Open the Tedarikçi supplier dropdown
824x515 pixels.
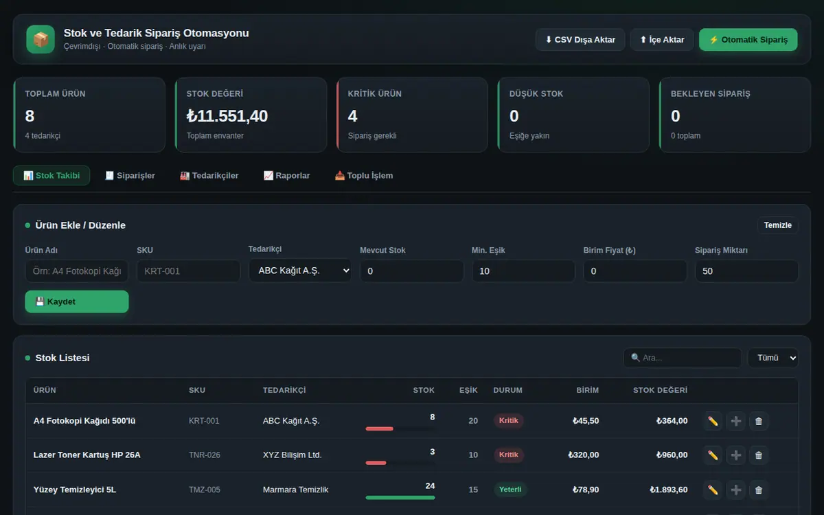click(x=300, y=271)
